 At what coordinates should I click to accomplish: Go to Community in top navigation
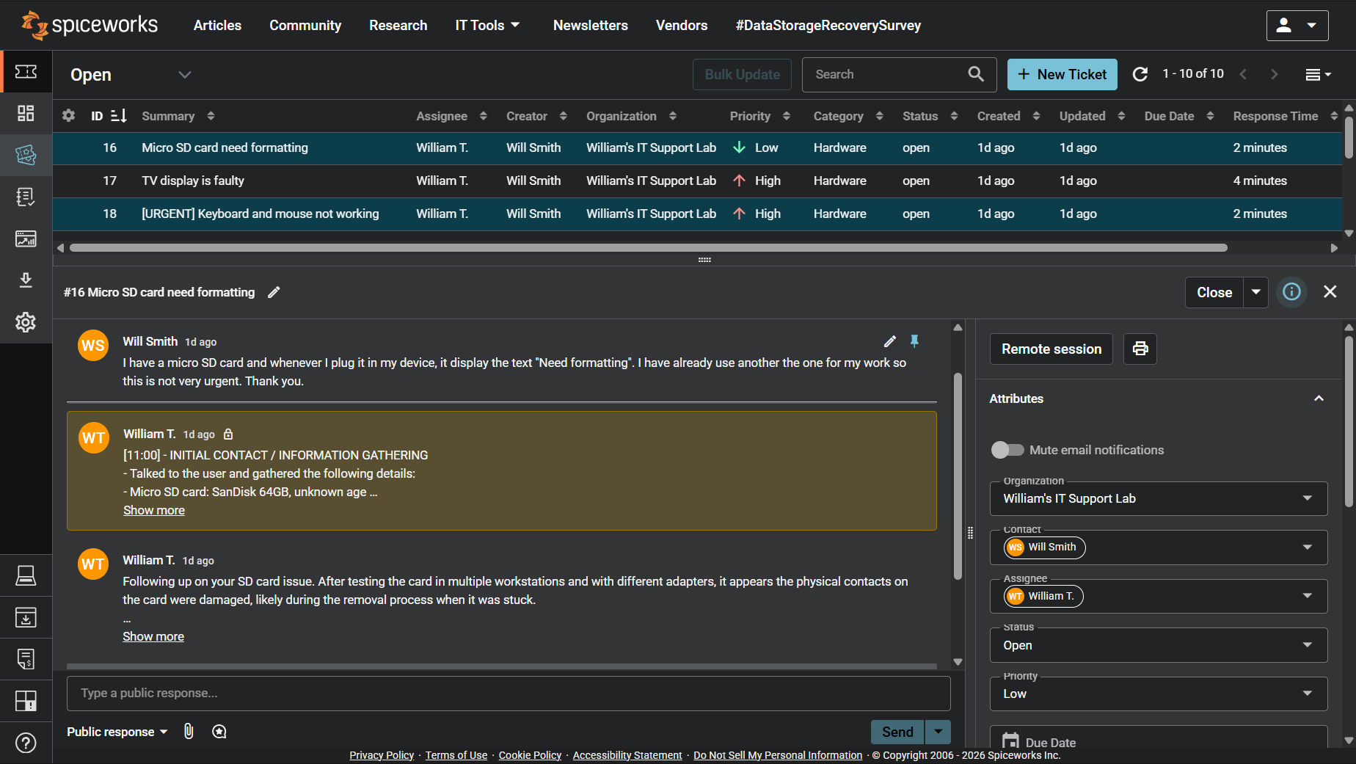(x=305, y=26)
